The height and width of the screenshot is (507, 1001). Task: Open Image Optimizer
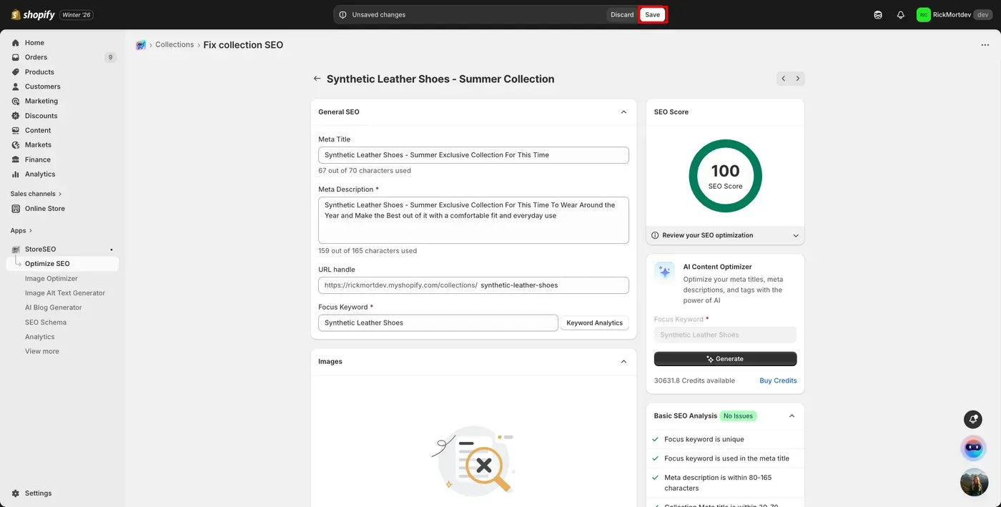pyautogui.click(x=51, y=279)
